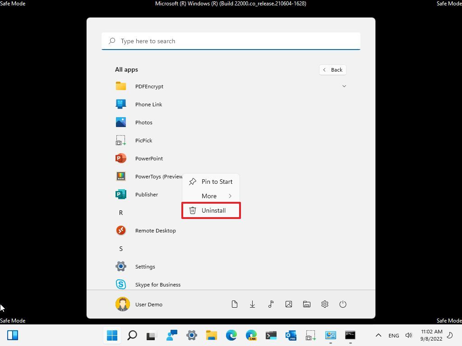Open the Downloads shortcut in the Start menu
462x346 pixels.
(x=252, y=304)
